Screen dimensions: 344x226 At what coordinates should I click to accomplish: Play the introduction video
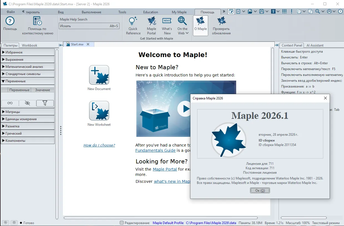pos(185,109)
